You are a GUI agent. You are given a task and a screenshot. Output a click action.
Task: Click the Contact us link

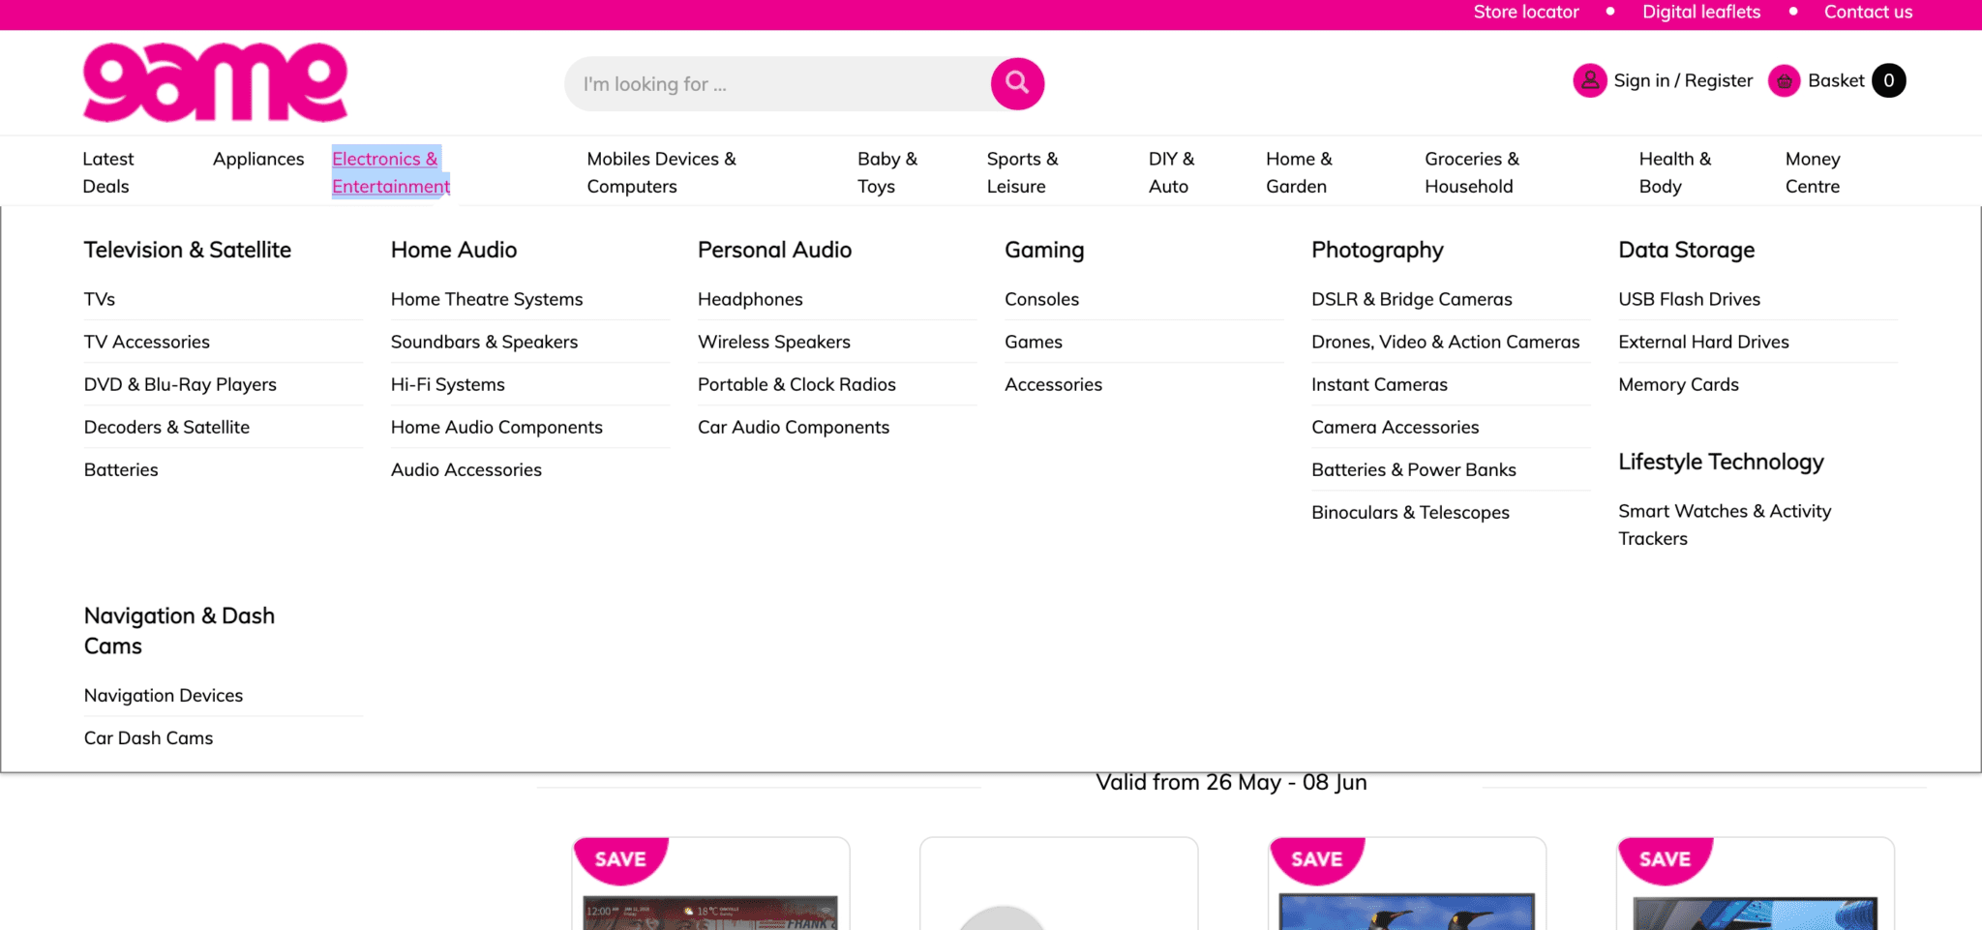pyautogui.click(x=1868, y=12)
